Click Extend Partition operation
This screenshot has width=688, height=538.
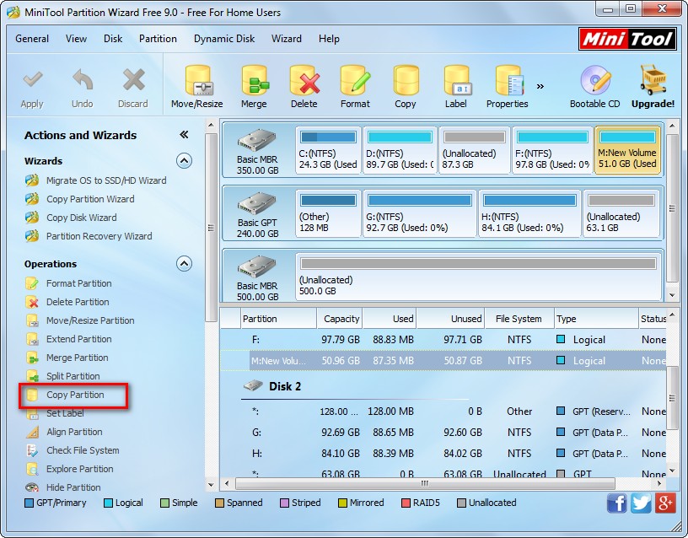click(79, 339)
